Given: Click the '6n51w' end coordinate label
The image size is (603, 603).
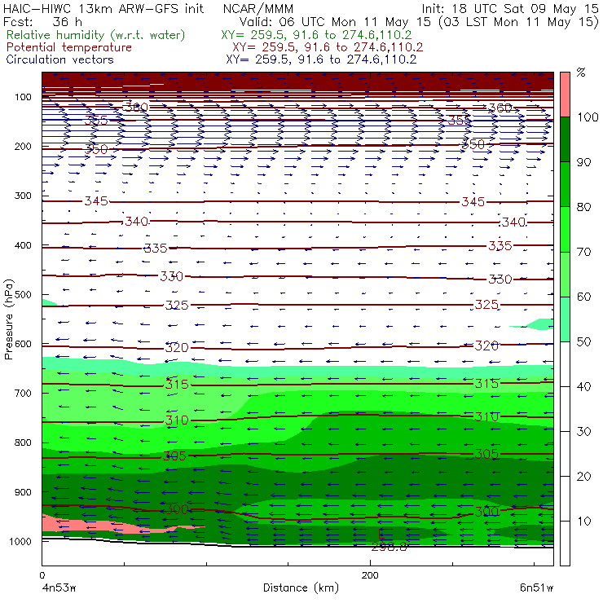Looking at the screenshot, I should (x=536, y=588).
